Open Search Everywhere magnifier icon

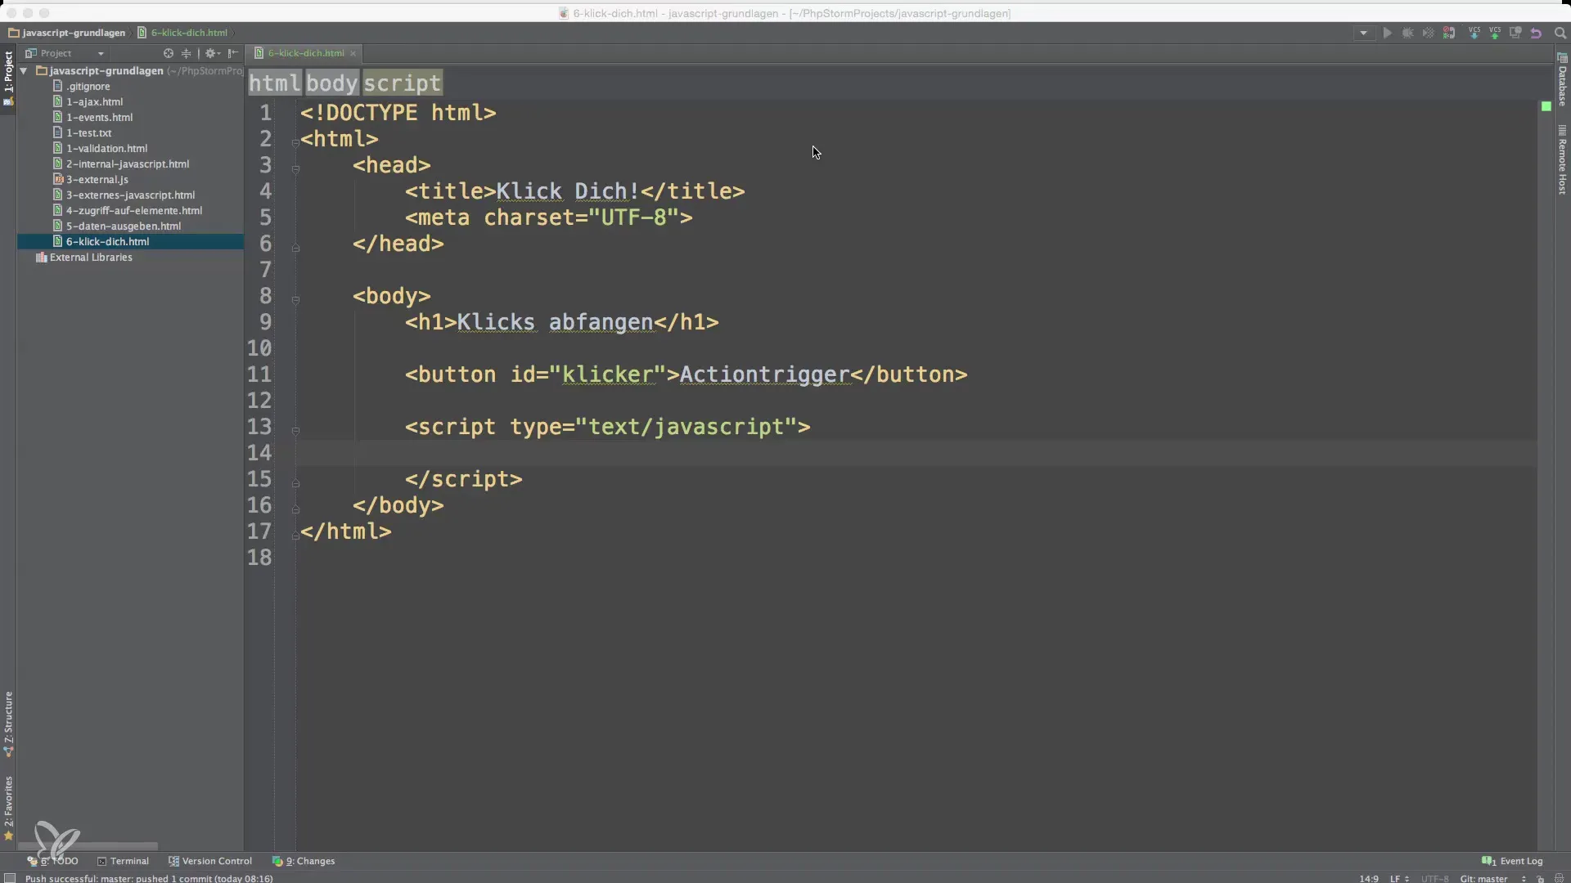[x=1560, y=34]
